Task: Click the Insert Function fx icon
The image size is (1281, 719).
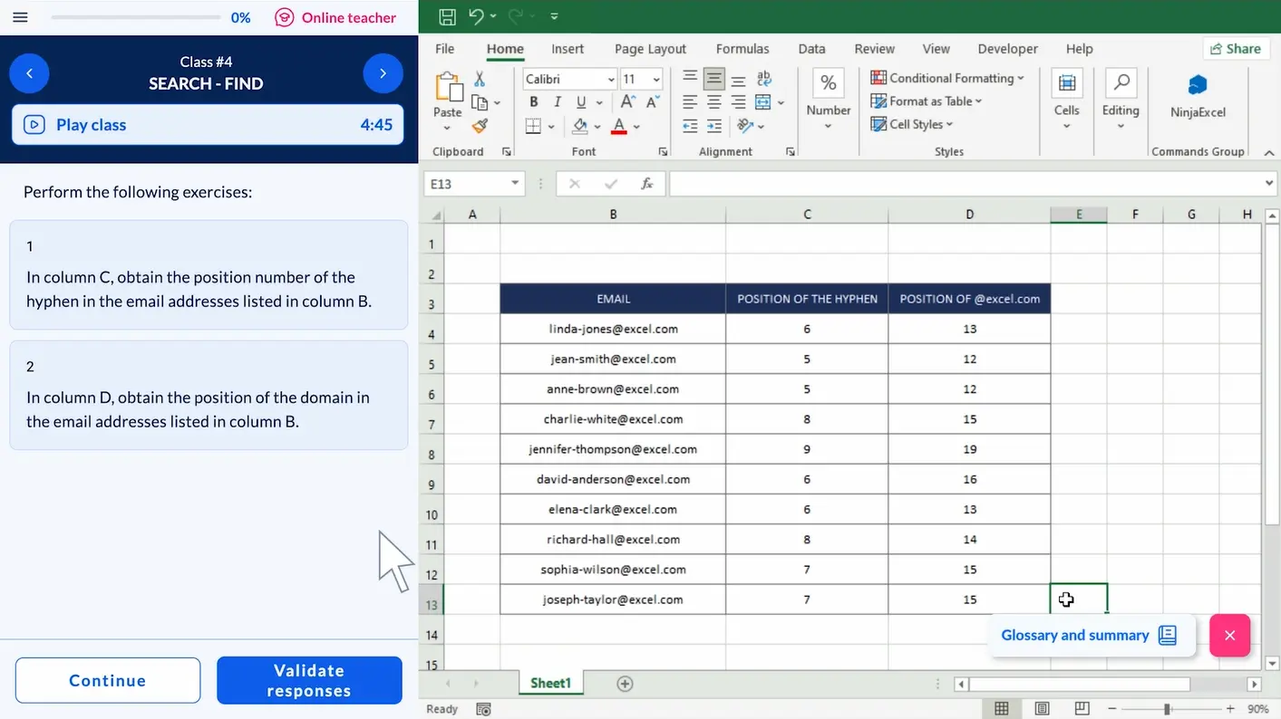Action: [647, 184]
